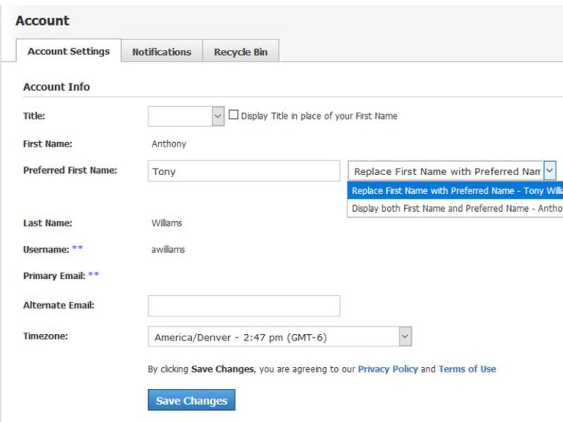The height and width of the screenshot is (422, 563).
Task: Collapse the preferred name display dropdown arrow
Action: pyautogui.click(x=549, y=171)
